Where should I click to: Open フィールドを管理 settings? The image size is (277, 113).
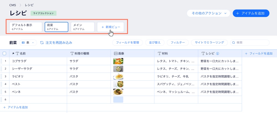pyautogui.click(x=127, y=43)
